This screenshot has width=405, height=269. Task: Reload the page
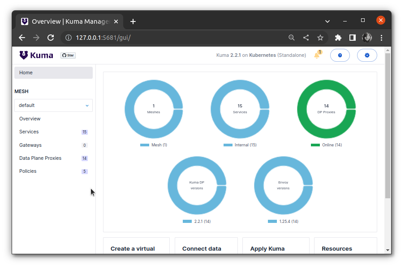pyautogui.click(x=51, y=38)
